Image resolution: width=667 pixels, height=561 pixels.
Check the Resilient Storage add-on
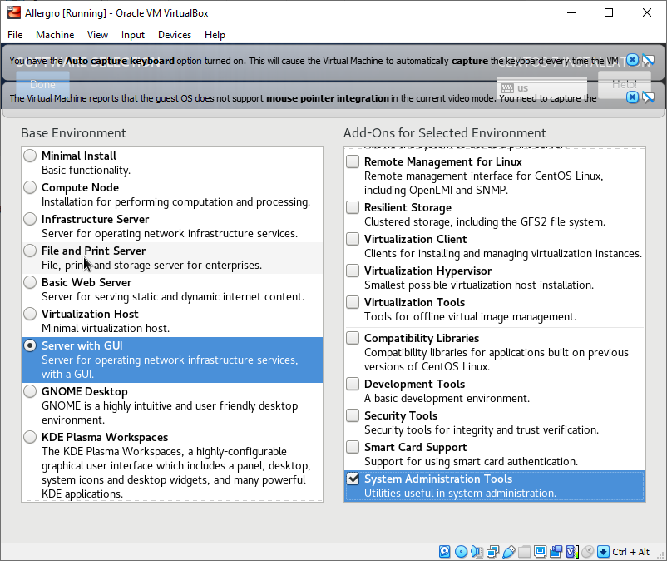[353, 207]
